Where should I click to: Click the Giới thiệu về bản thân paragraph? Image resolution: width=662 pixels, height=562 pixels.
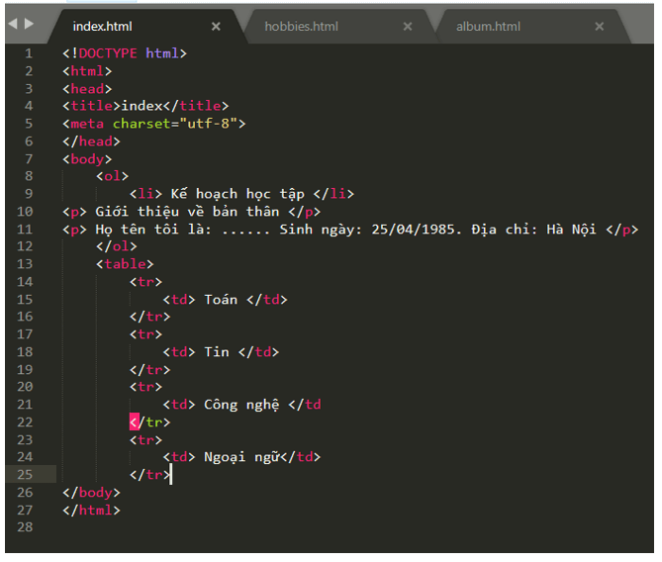[x=192, y=212]
